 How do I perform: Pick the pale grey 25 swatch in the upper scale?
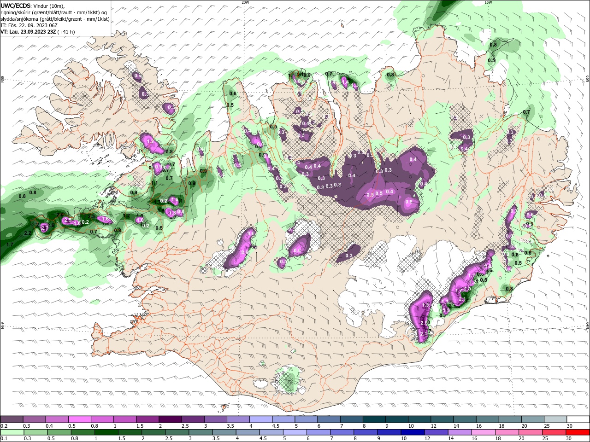point(555,419)
